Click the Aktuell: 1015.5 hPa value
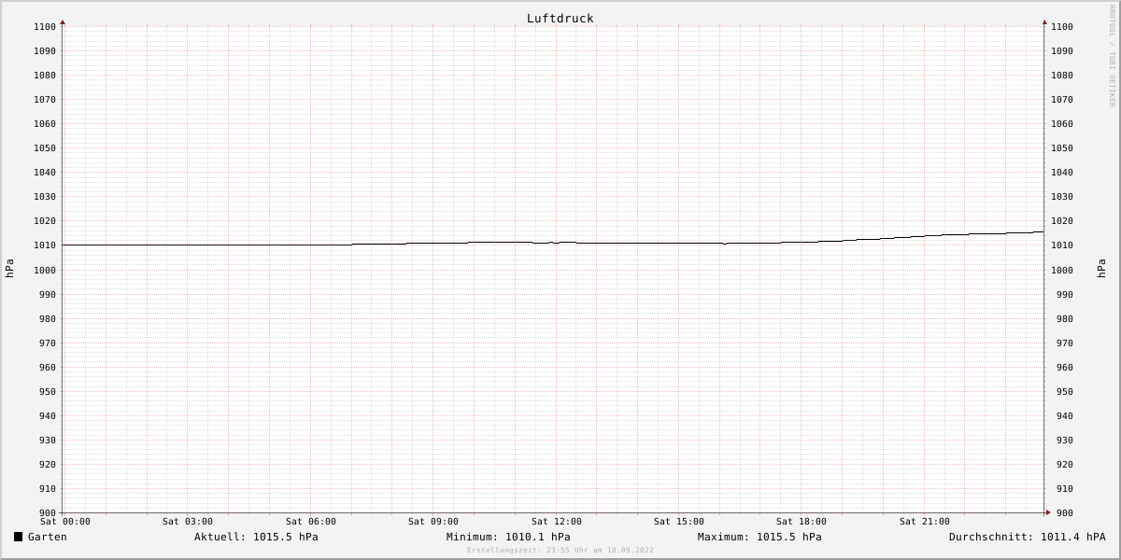The height and width of the screenshot is (560, 1121). tap(256, 537)
